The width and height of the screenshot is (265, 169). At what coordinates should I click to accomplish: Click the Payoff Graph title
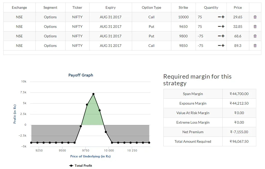81,75
